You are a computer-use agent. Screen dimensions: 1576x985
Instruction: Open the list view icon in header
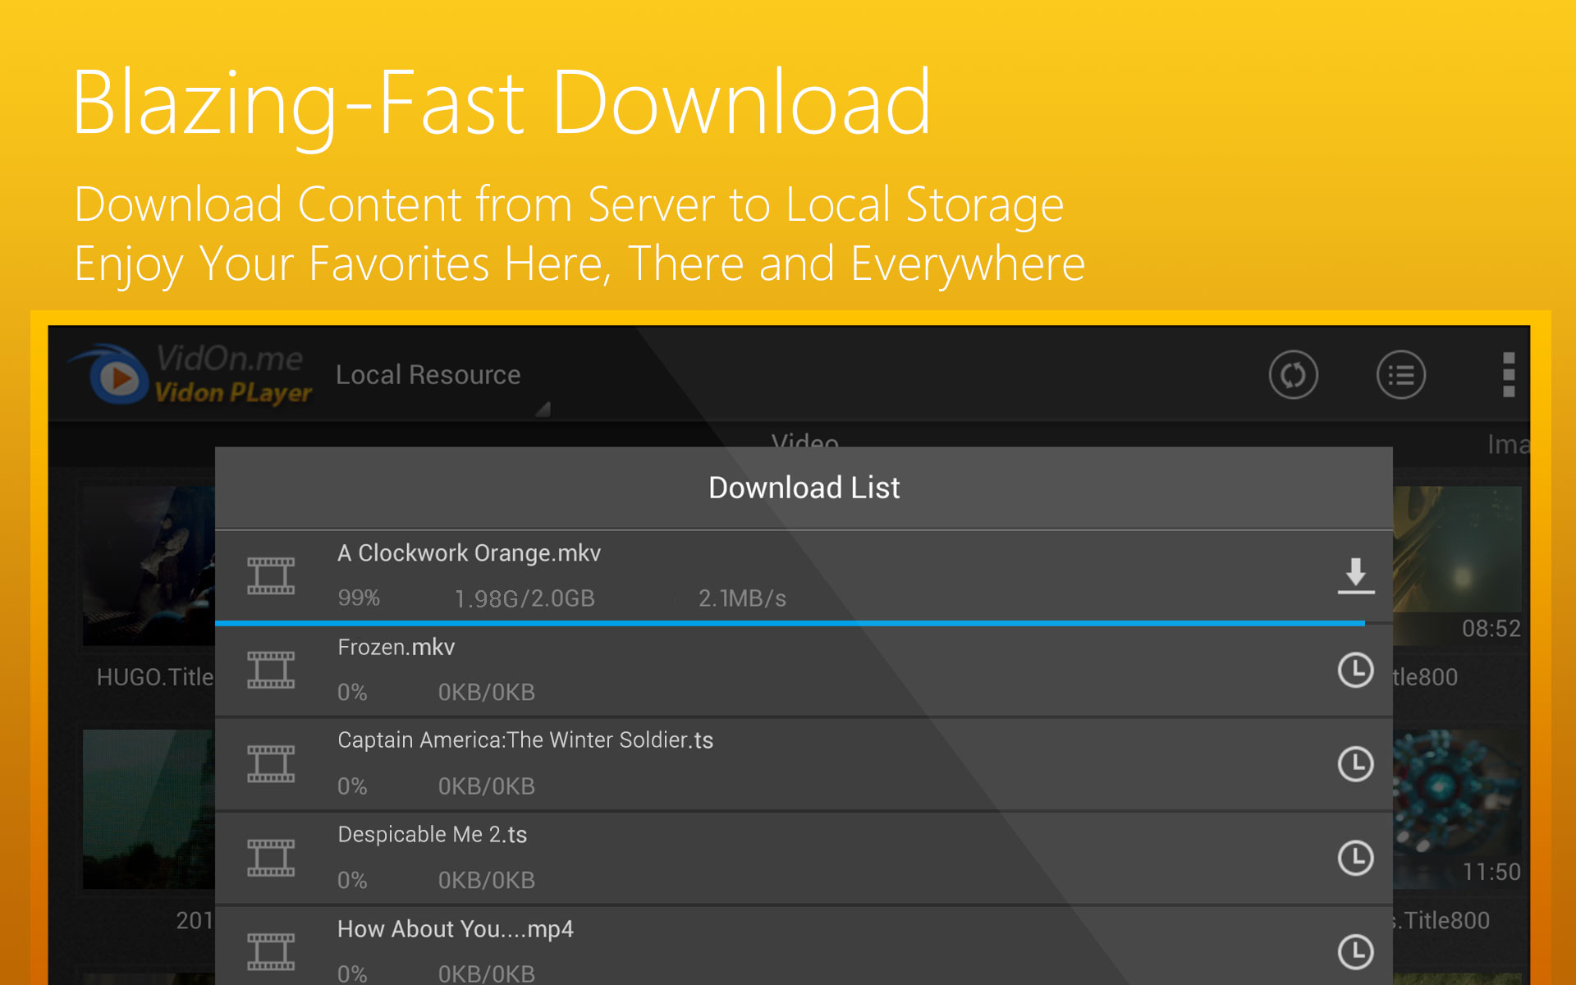pos(1400,376)
